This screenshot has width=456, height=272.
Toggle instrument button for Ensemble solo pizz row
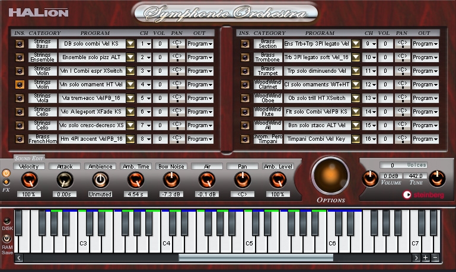[x=20, y=57]
